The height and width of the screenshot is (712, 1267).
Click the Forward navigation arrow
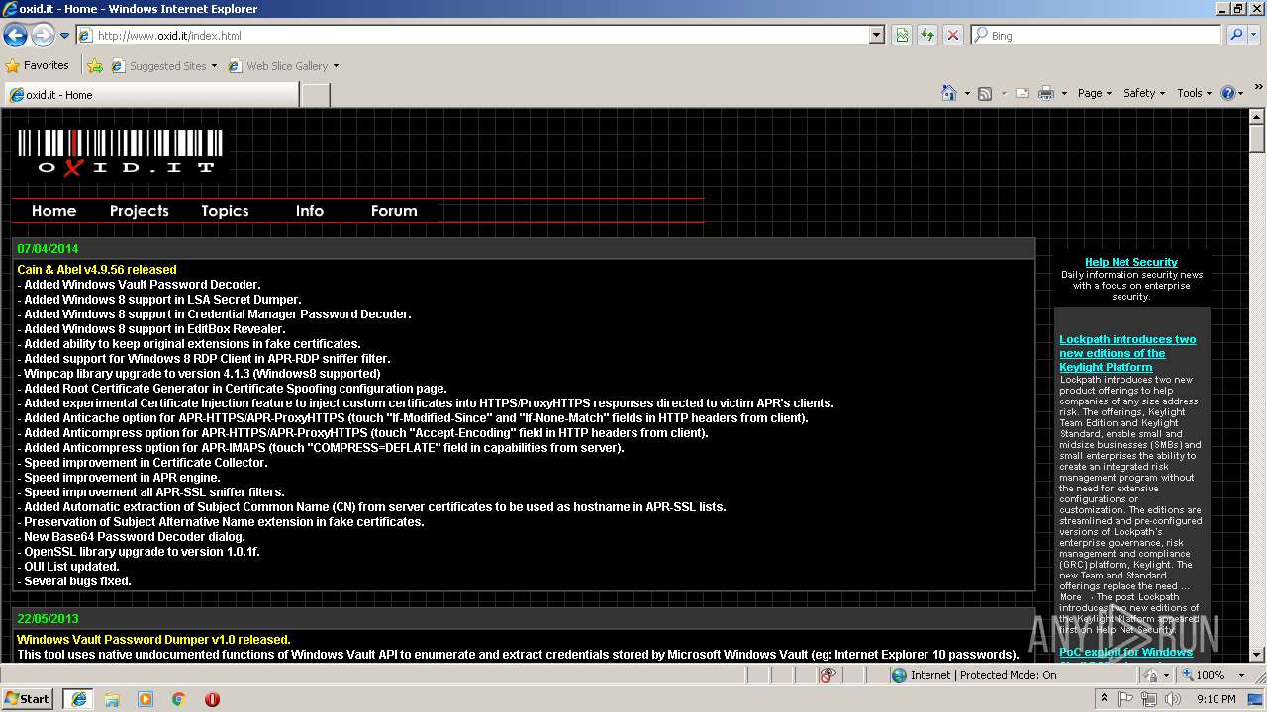pyautogui.click(x=43, y=36)
